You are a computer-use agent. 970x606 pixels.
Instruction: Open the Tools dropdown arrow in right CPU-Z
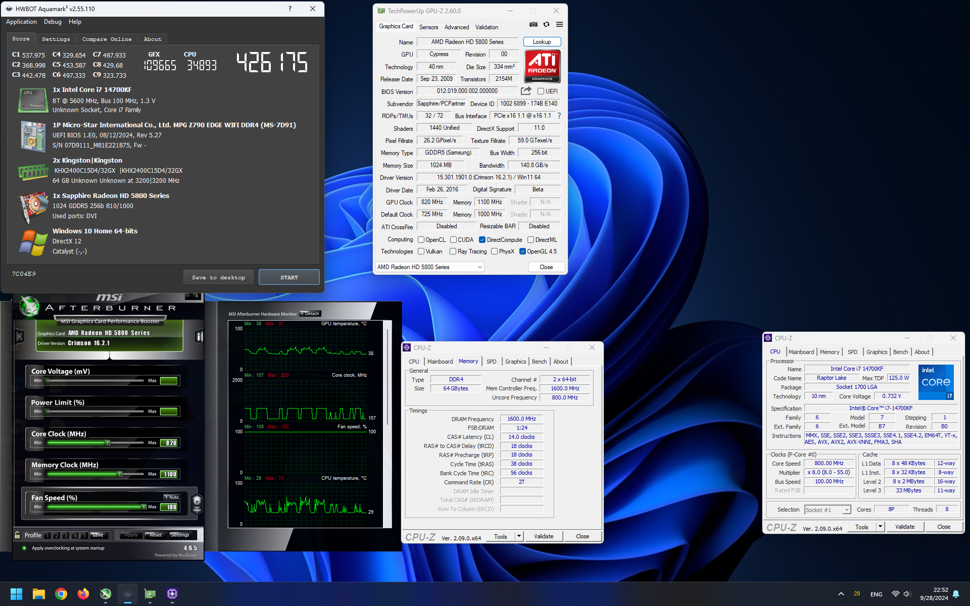click(880, 527)
